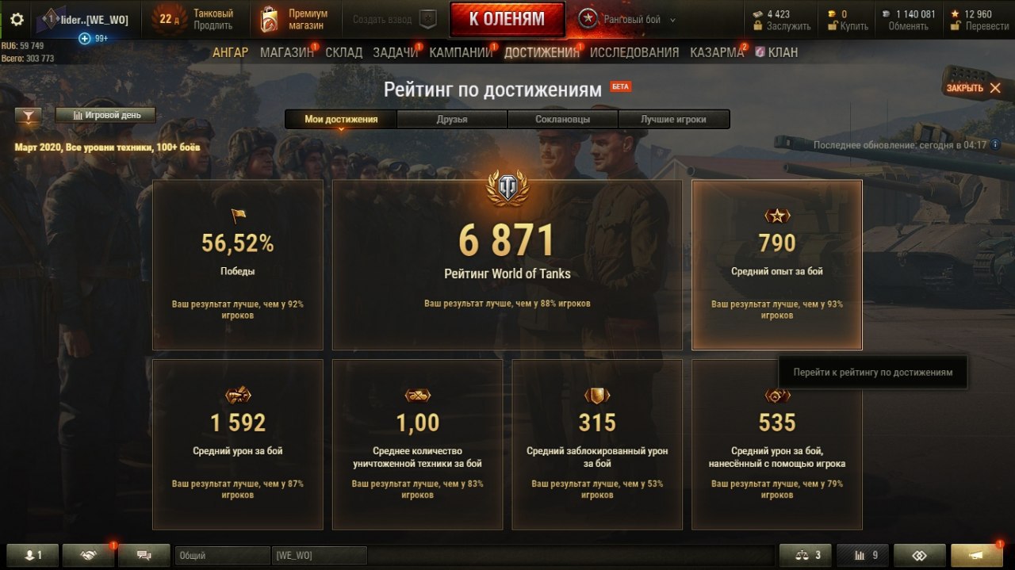Open the chat channels icon in bottom bar

point(144,556)
